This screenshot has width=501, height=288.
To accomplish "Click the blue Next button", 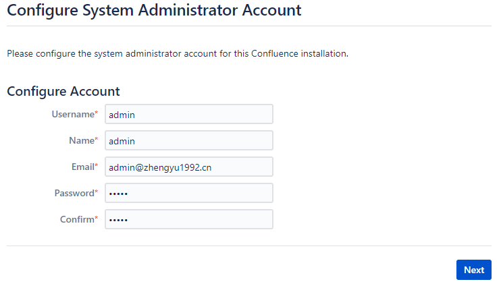I will (x=474, y=270).
